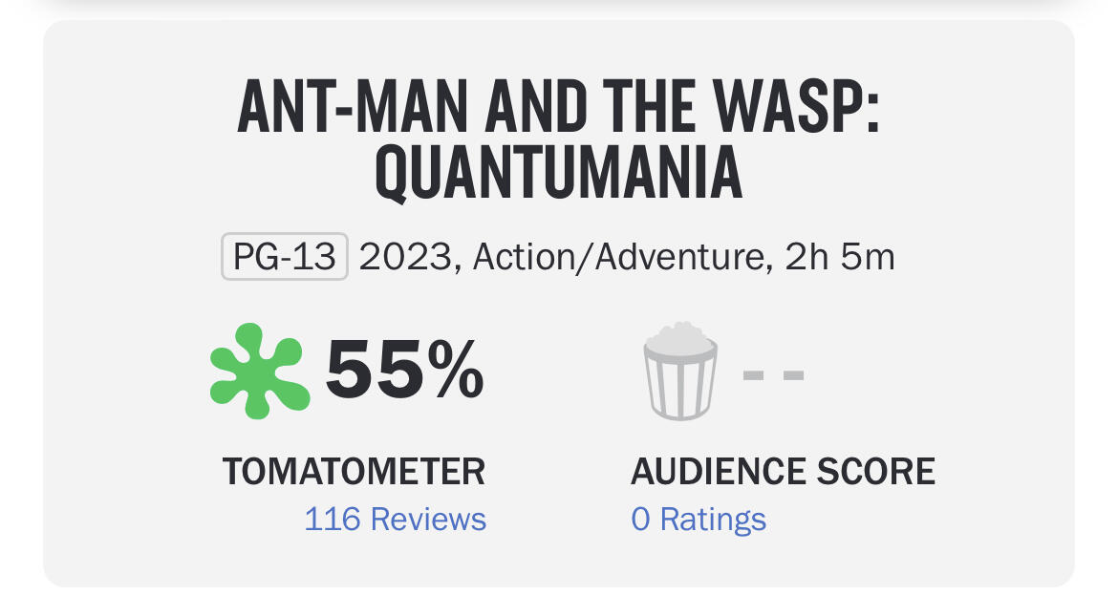Click the percent sign after 55

pos(455,371)
